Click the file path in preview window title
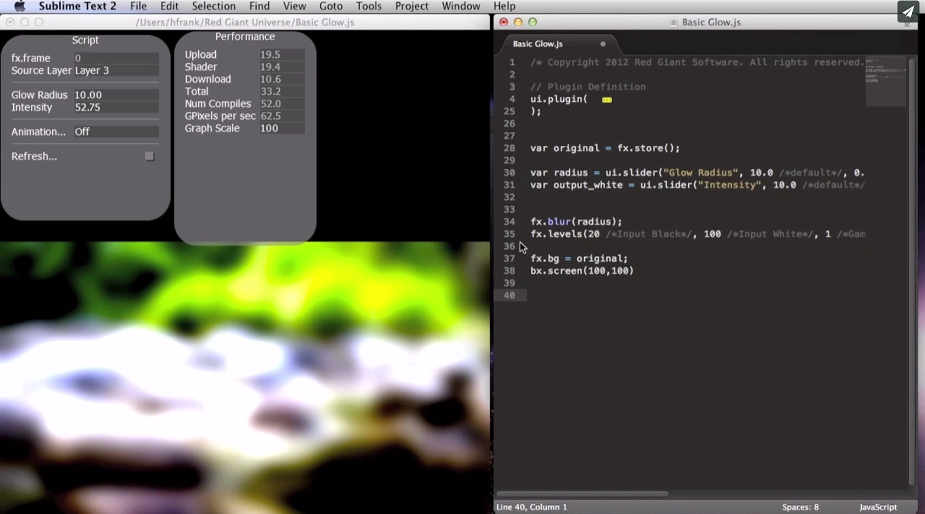The height and width of the screenshot is (514, 925). tap(245, 23)
